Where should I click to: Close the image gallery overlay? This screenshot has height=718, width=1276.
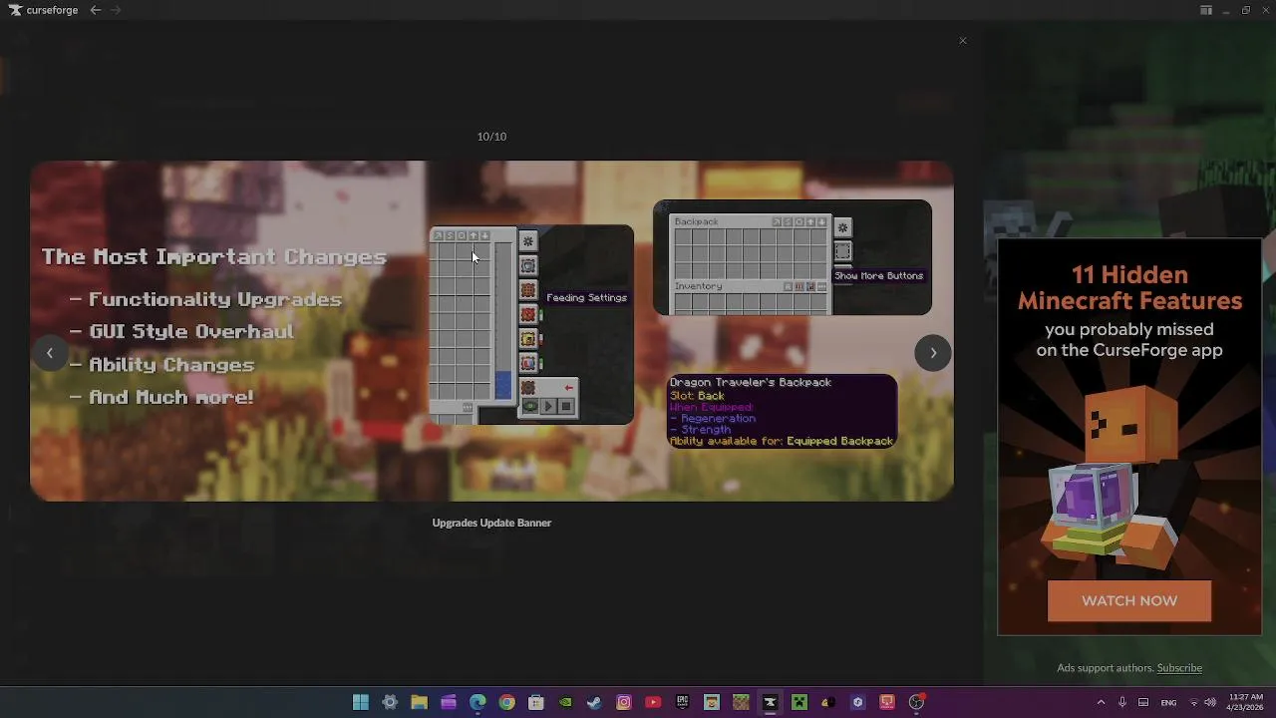click(963, 41)
